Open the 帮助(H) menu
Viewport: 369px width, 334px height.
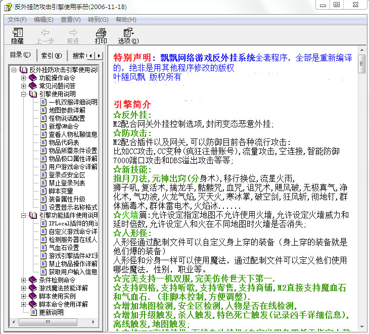pos(125,20)
